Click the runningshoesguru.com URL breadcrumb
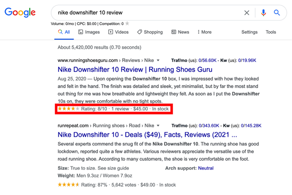Image resolution: width=292 pixels, height=195 pixels. coord(106,60)
